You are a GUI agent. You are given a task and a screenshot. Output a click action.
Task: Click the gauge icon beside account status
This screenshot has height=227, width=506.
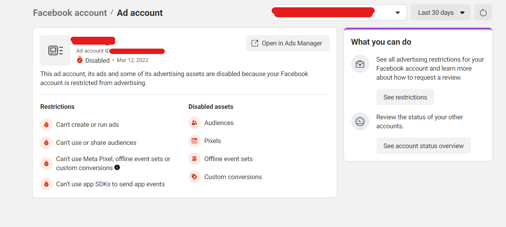click(360, 122)
